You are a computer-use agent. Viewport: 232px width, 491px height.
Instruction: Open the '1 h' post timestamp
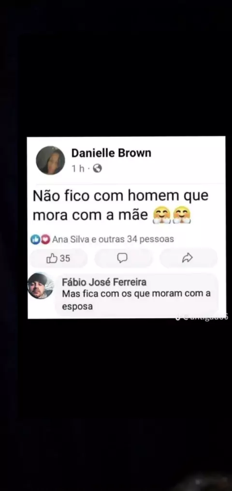click(78, 169)
